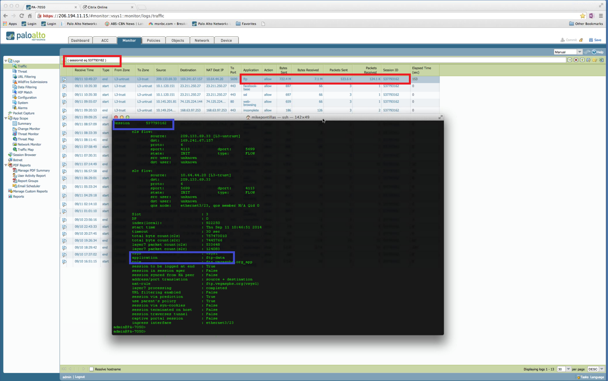Open the 30 per page dropdown
The height and width of the screenshot is (381, 608).
point(568,369)
